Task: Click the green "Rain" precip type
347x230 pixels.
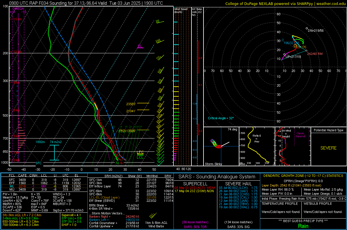Action: tap(303, 226)
